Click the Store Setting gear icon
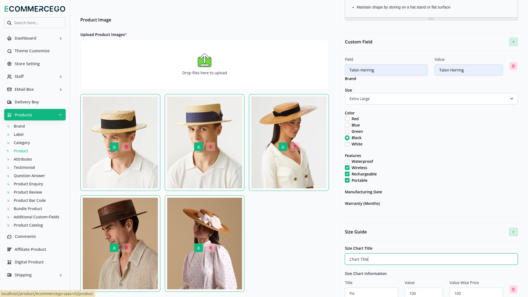 pyautogui.click(x=9, y=64)
